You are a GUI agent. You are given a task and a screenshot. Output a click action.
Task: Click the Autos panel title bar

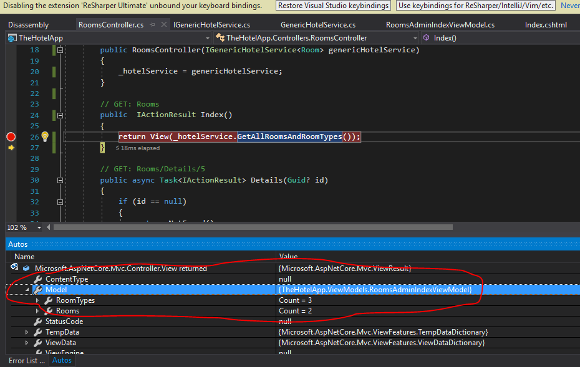293,244
